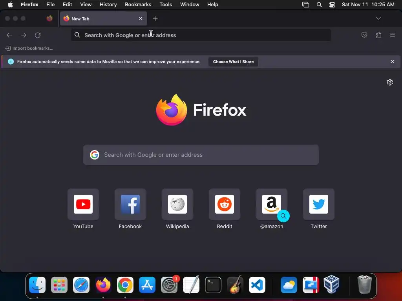Click the Stage Manager windows icon in menu bar

point(305,5)
